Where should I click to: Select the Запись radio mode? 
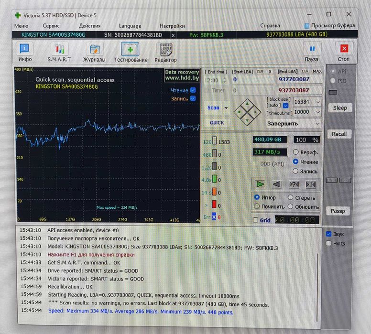[x=295, y=171]
